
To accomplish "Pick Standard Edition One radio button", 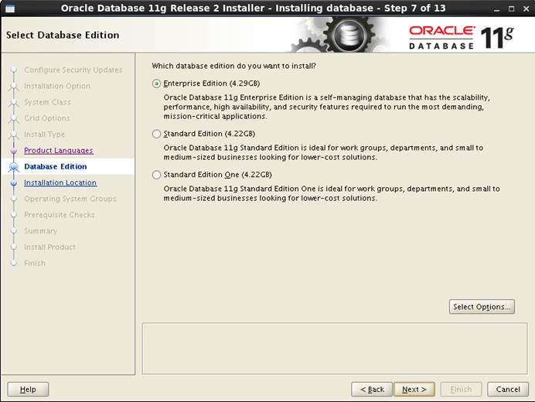I will coord(156,175).
